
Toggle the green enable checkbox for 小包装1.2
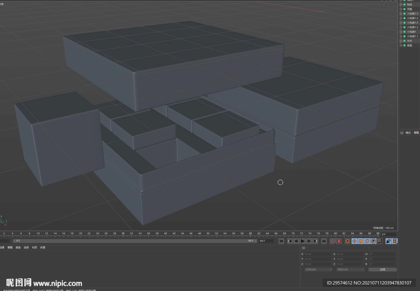click(x=404, y=27)
